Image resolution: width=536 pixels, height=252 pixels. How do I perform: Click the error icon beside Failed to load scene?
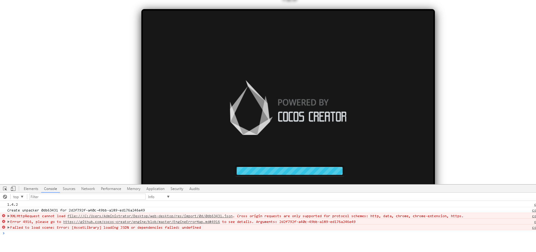pos(4,227)
